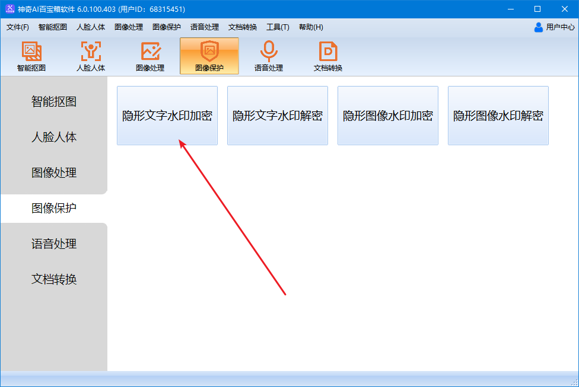Close the 神奇AI百宝箱 window
Image resolution: width=579 pixels, height=387 pixels.
pos(565,9)
